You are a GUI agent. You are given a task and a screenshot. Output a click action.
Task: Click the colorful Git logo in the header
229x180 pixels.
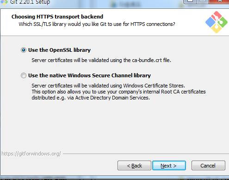(217, 22)
